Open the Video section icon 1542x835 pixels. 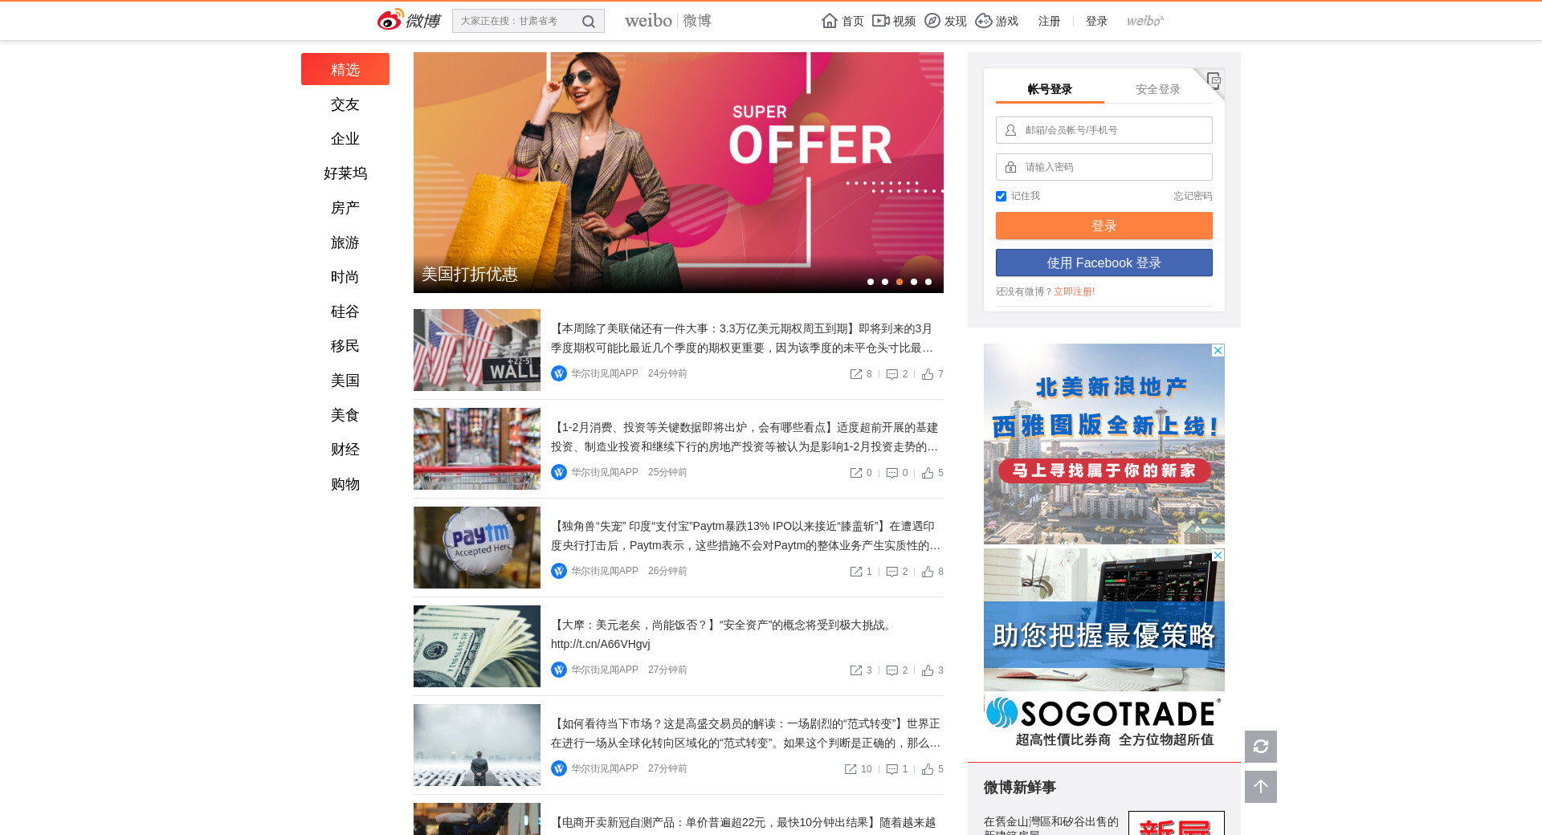point(881,21)
